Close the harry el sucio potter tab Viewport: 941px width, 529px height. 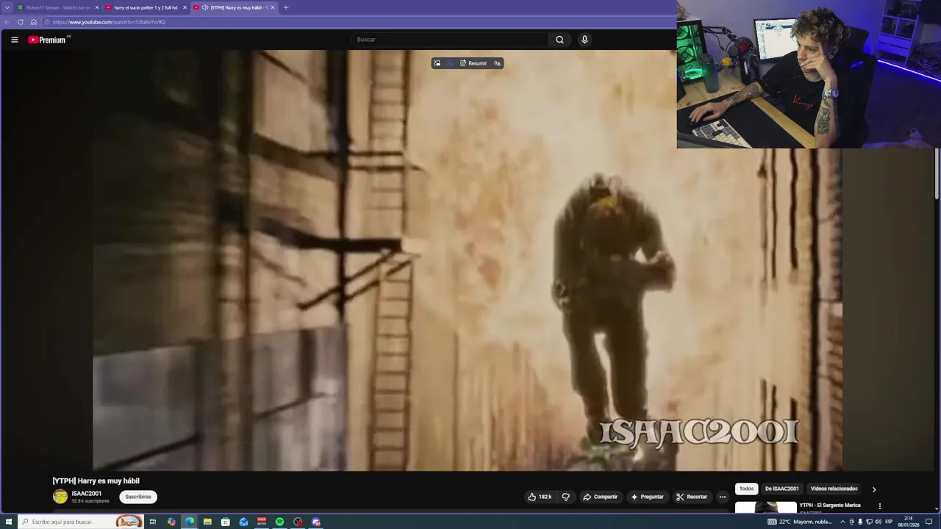(x=185, y=7)
